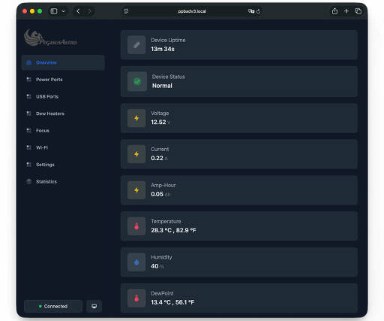The height and width of the screenshot is (321, 384).
Task: Show tab overview in Safari
Action: pyautogui.click(x=358, y=11)
